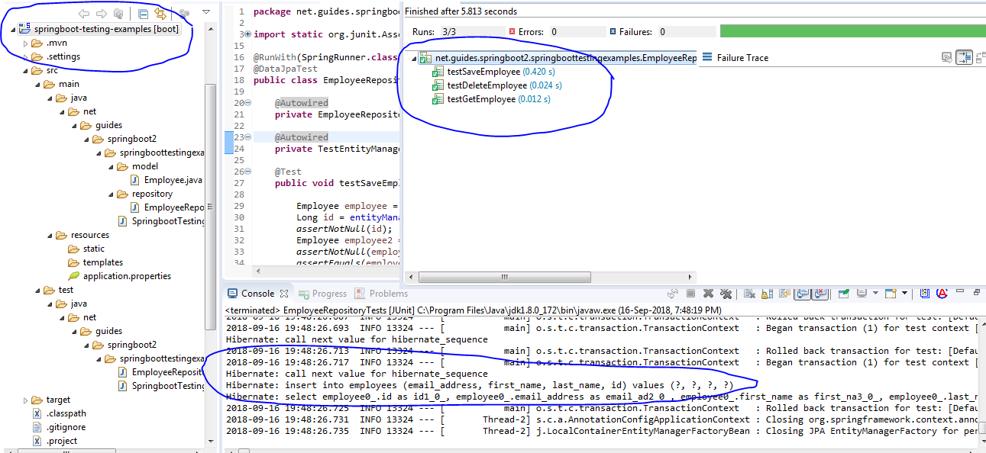
Task: Show stack trace in Console View icon
Action: tap(946, 57)
